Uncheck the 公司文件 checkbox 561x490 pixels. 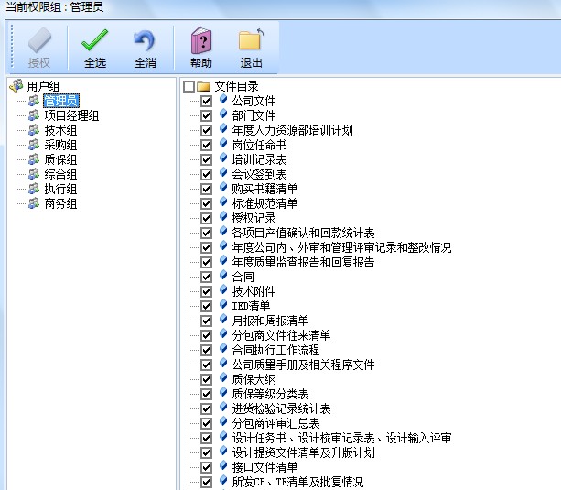pyautogui.click(x=206, y=101)
